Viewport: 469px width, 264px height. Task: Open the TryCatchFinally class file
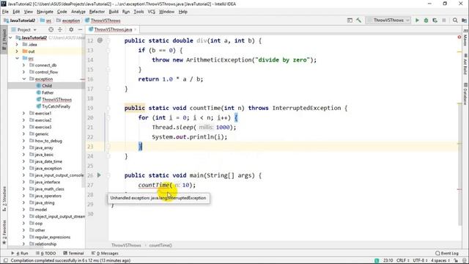pos(53,106)
